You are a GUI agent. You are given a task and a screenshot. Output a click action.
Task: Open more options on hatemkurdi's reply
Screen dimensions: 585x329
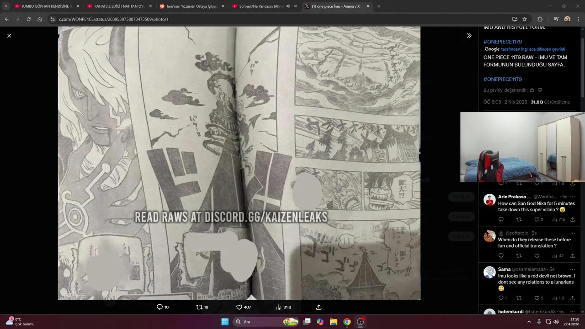572,312
